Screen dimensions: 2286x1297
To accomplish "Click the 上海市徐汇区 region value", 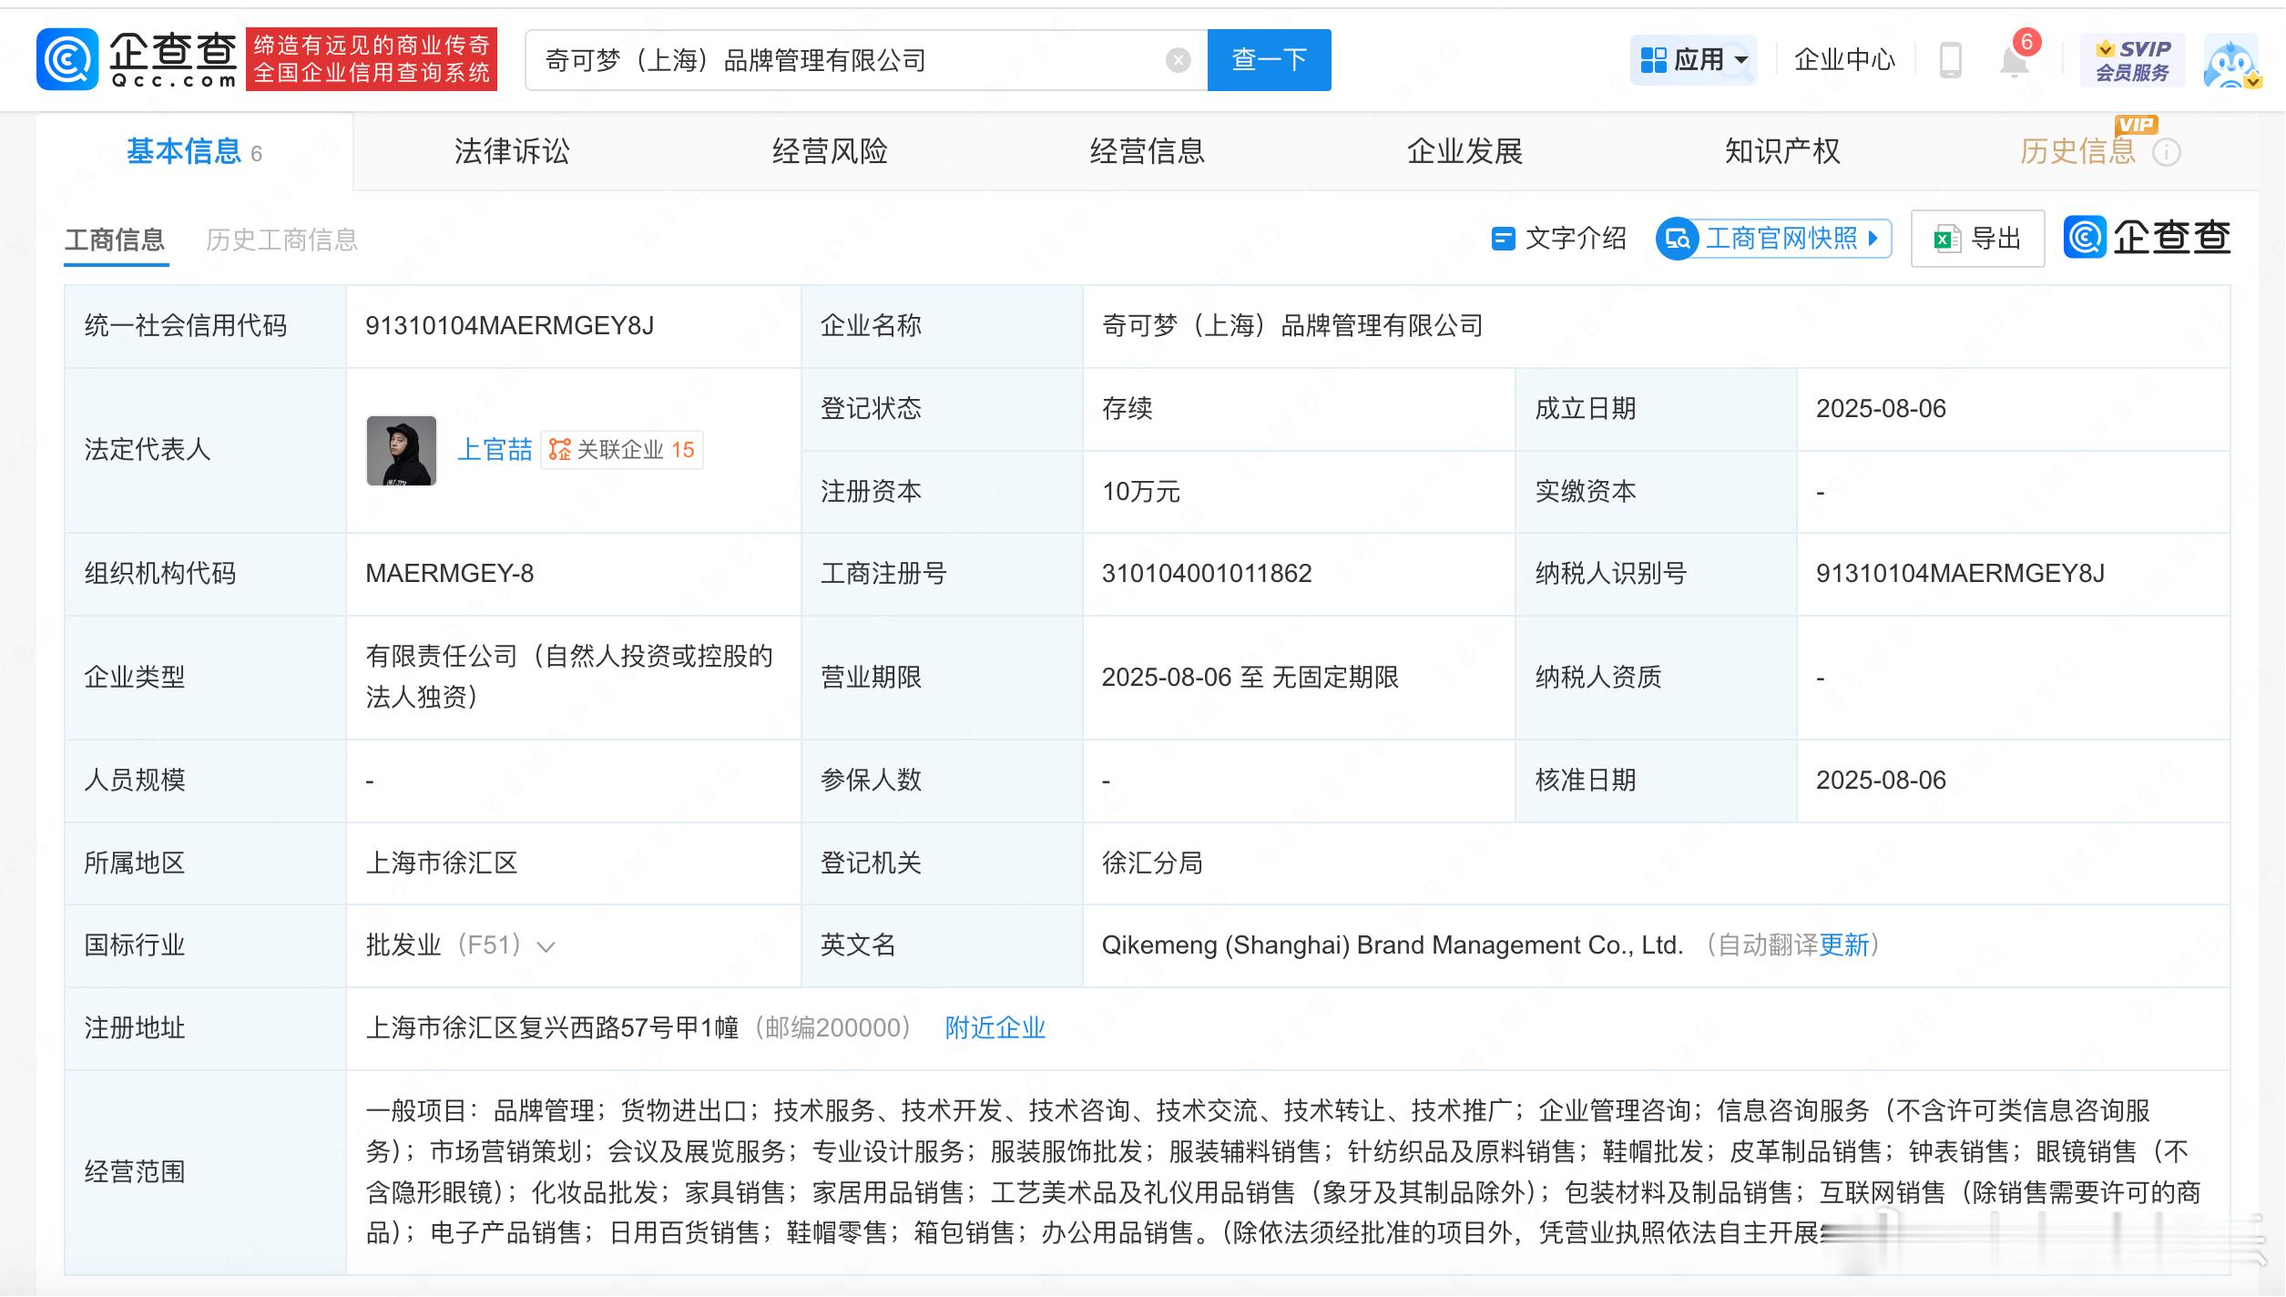I will click(442, 863).
